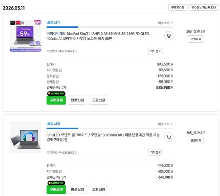Click 카드전표 for order 4442381672
This screenshot has height=196, width=220.
pyautogui.click(x=155, y=152)
